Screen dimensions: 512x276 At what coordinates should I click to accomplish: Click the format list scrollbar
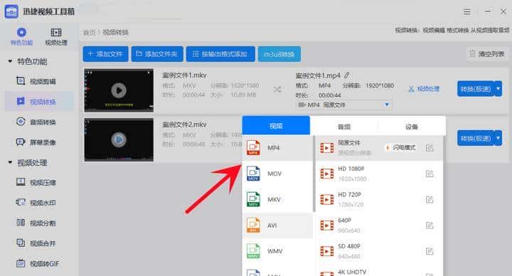tap(314, 174)
